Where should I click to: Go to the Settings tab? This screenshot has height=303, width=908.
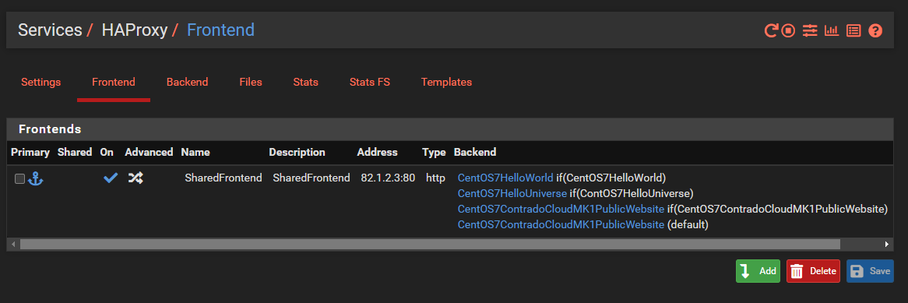click(41, 83)
